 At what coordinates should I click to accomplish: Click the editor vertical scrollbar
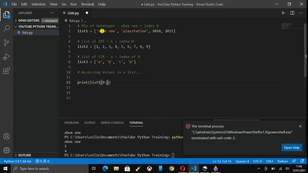tap(306, 50)
